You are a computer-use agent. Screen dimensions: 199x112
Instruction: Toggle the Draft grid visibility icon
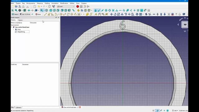point(149,10)
